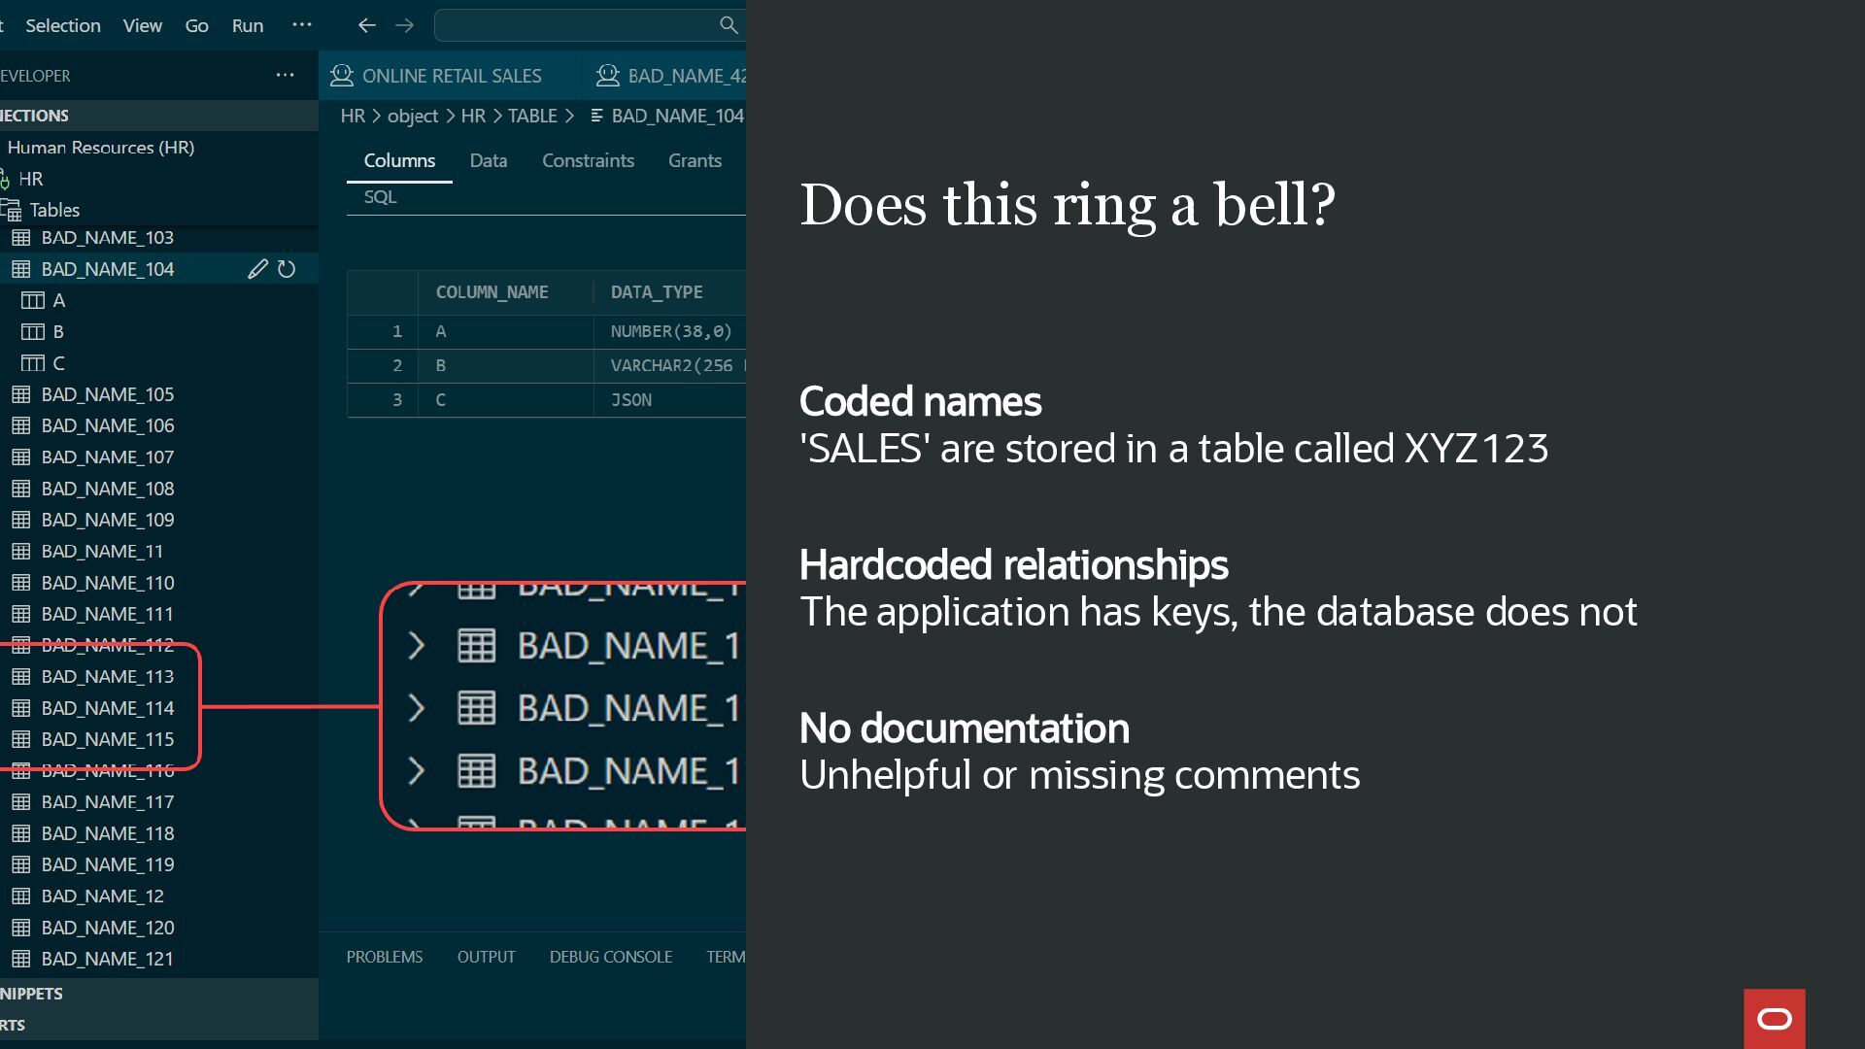Open the menu bar overflow ellipsis
This screenshot has width=1865, height=1049.
(x=302, y=25)
